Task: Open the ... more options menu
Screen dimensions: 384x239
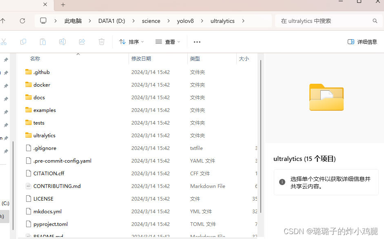Action: tap(197, 42)
